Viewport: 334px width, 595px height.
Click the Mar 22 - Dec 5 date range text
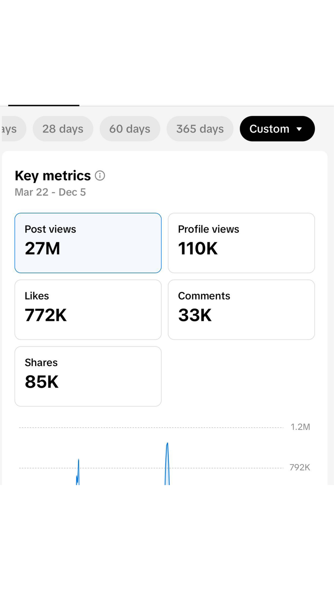(x=50, y=192)
